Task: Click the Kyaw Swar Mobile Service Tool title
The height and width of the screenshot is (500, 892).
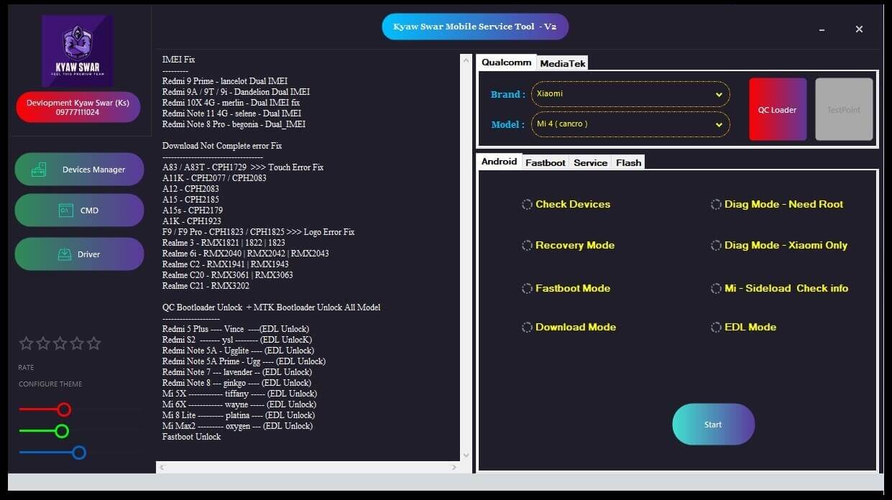Action: click(475, 27)
